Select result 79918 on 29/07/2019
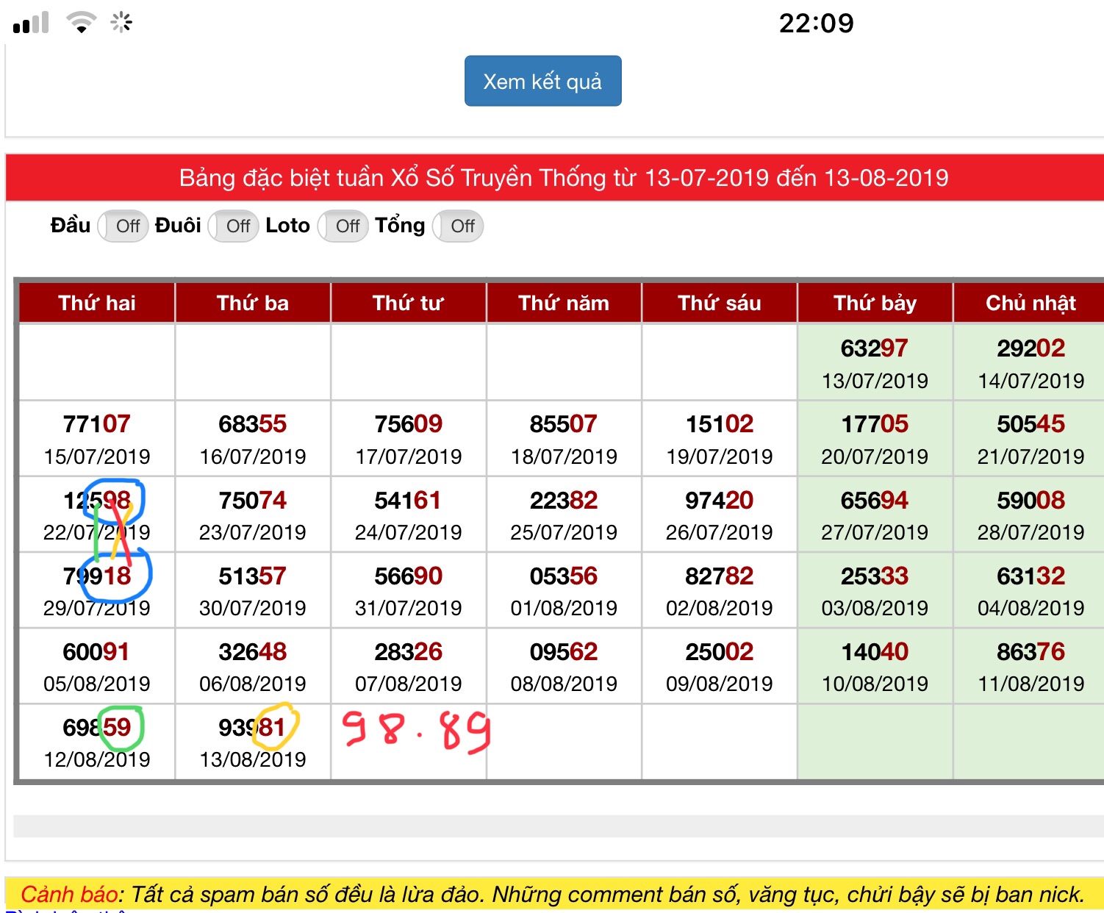The width and height of the screenshot is (1104, 913). pyautogui.click(x=97, y=590)
